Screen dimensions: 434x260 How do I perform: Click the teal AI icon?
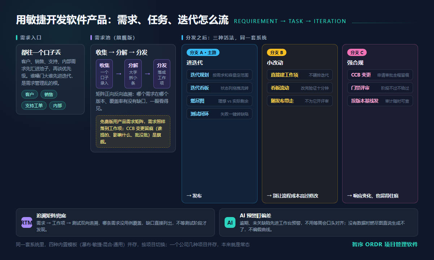pyautogui.click(x=230, y=222)
